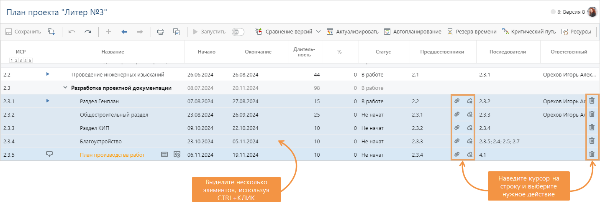Click the user avatar in top right

[592, 12]
